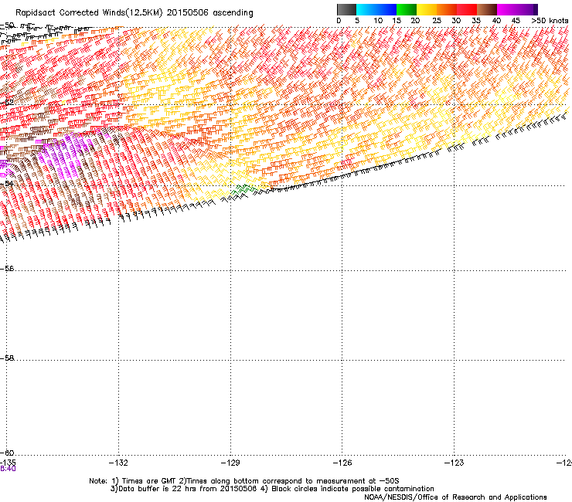Click the orange 25-30 knots legend swatch
572x502 pixels.
point(447,9)
